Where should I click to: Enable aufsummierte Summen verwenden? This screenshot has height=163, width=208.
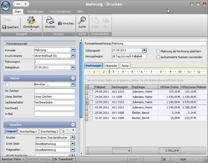tap(158, 57)
